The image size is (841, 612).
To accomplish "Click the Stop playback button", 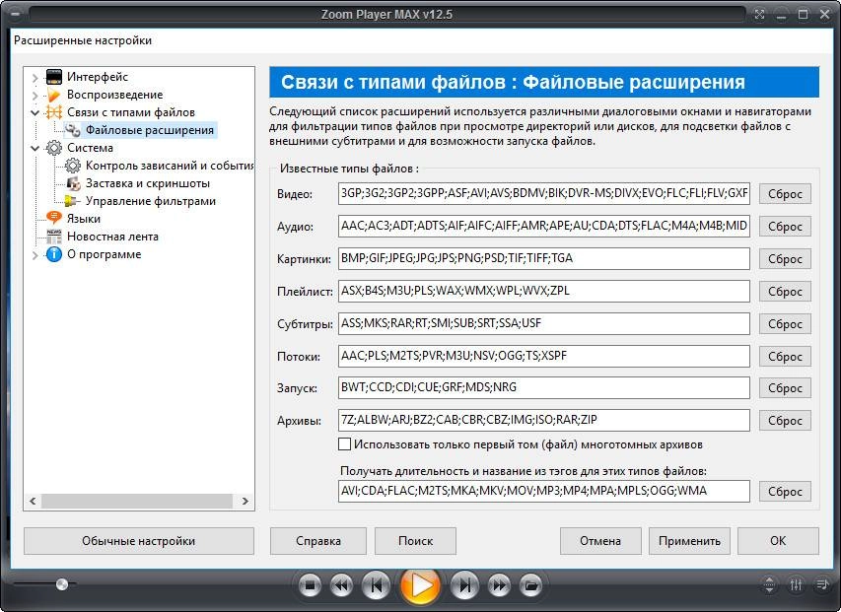I will [x=310, y=585].
